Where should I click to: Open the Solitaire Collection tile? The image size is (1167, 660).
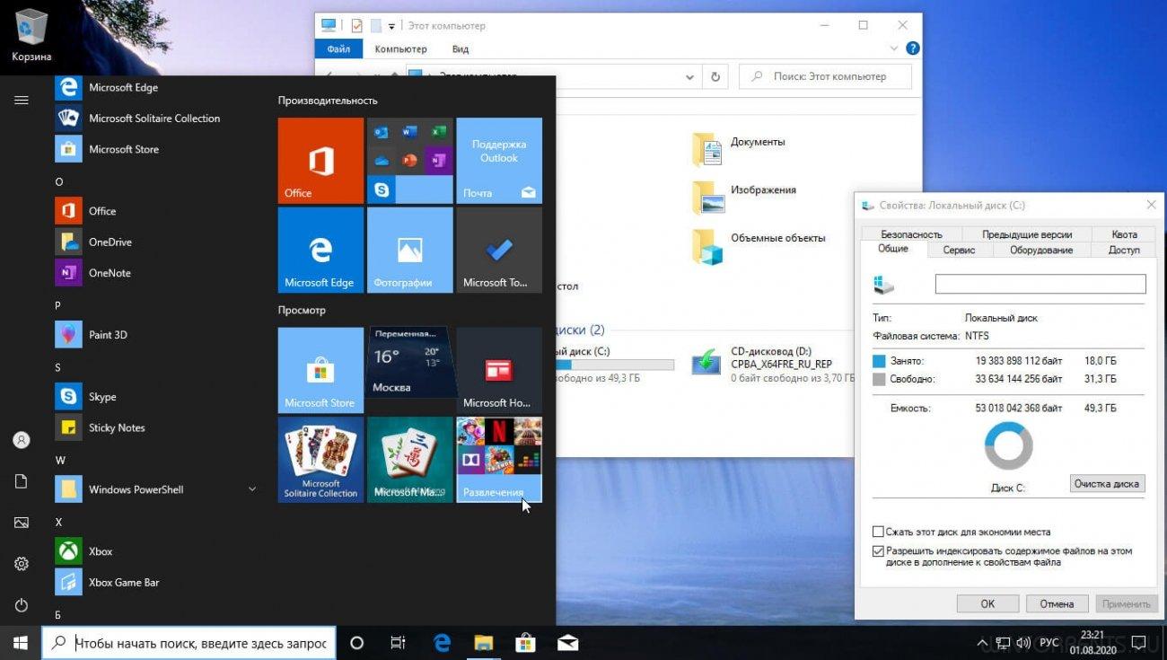click(320, 459)
